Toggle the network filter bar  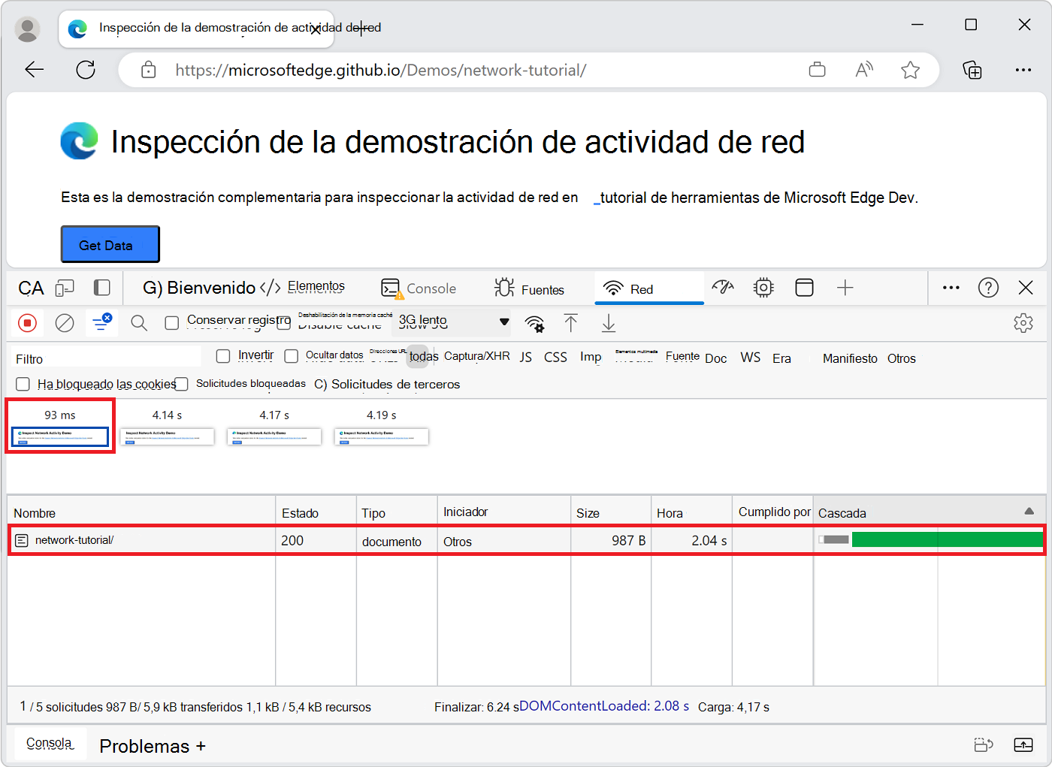tap(101, 323)
